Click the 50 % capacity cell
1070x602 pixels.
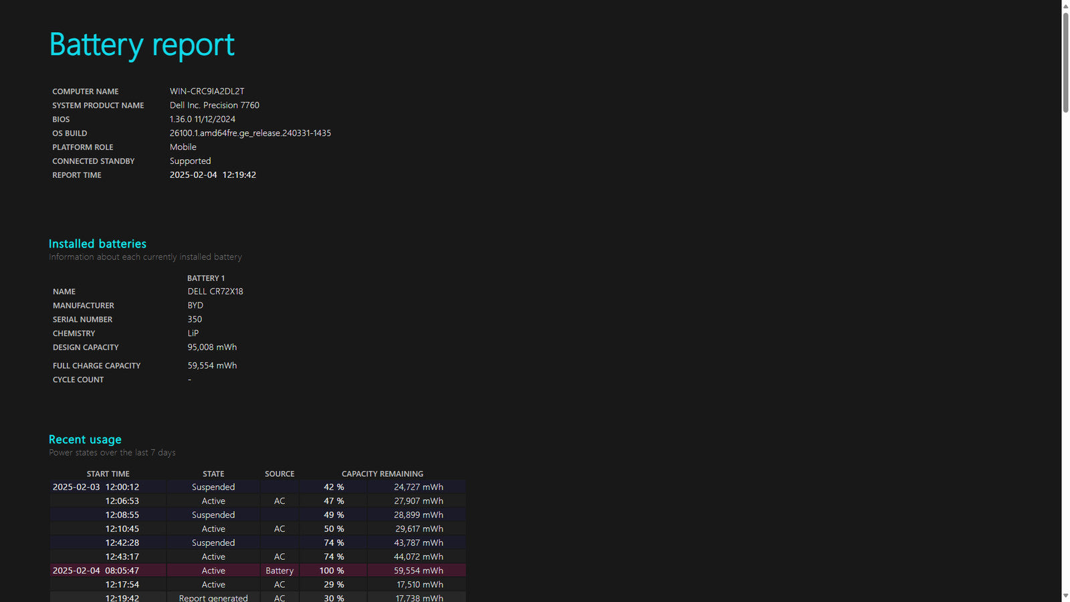pos(334,529)
